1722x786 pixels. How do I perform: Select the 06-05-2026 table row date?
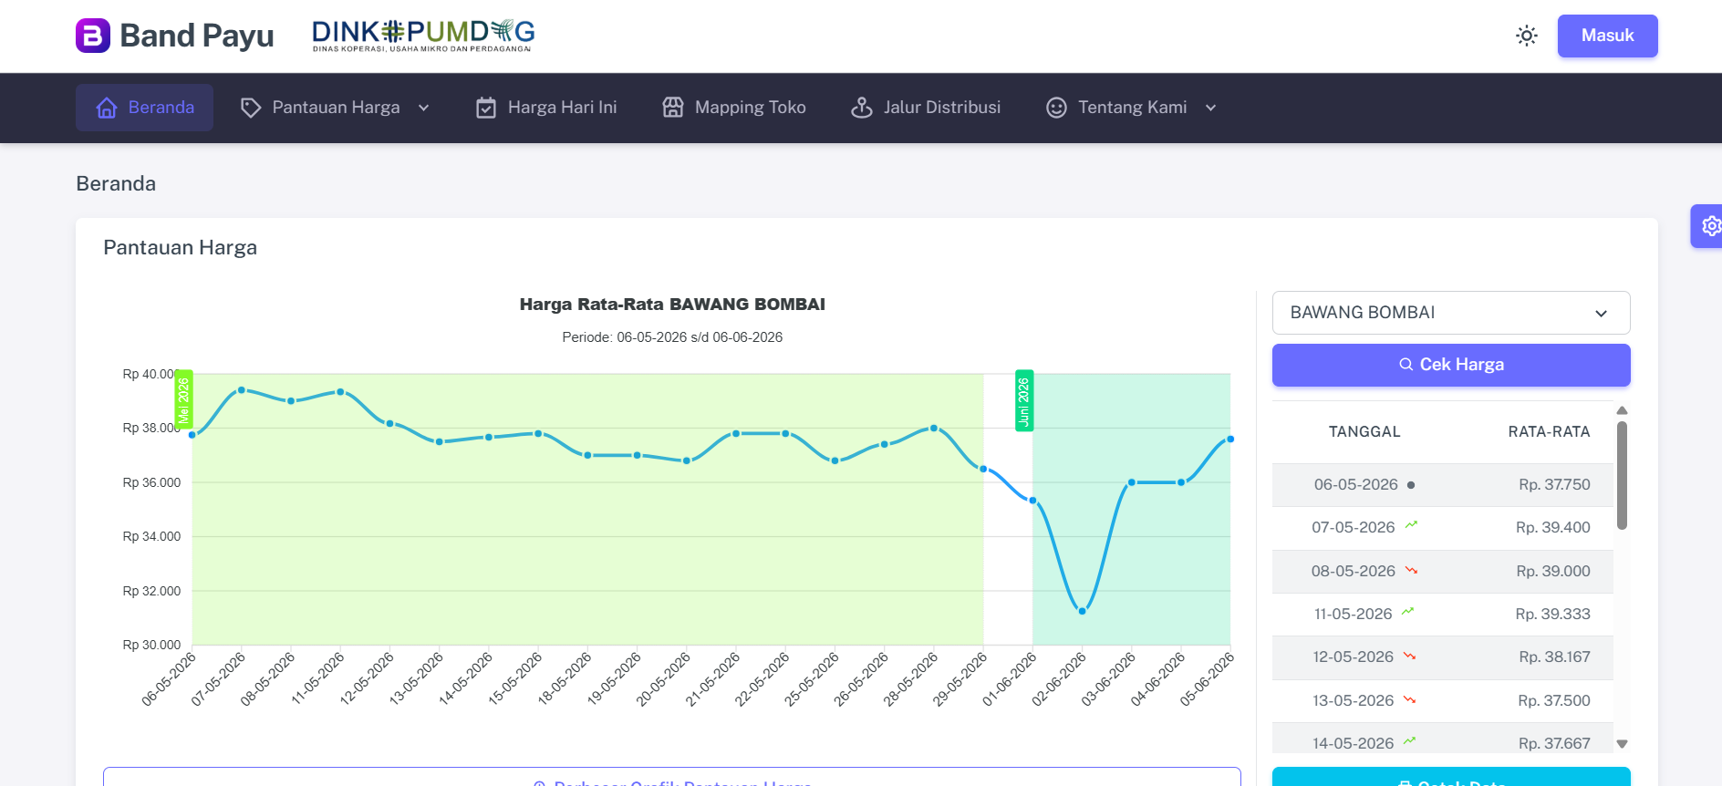[x=1355, y=485]
